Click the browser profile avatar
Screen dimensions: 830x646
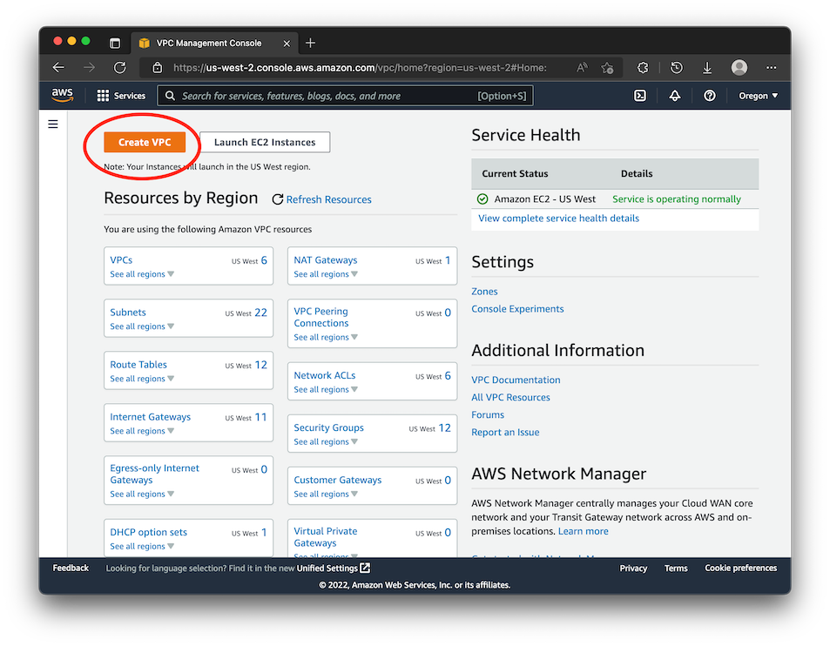coord(739,67)
